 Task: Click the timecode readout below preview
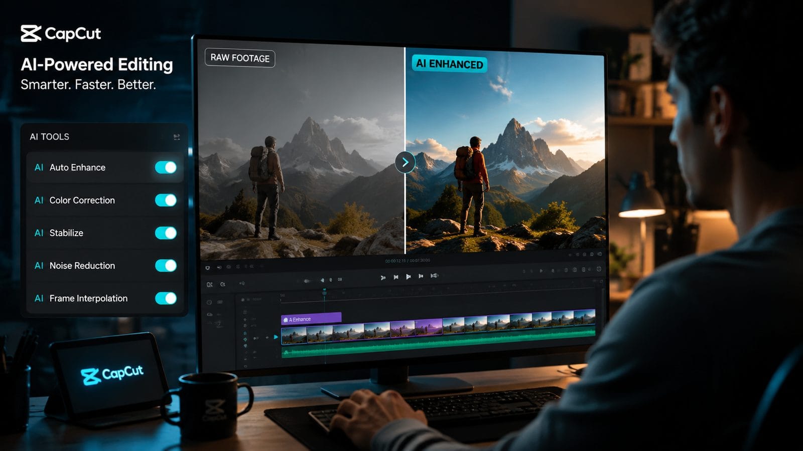(408, 261)
